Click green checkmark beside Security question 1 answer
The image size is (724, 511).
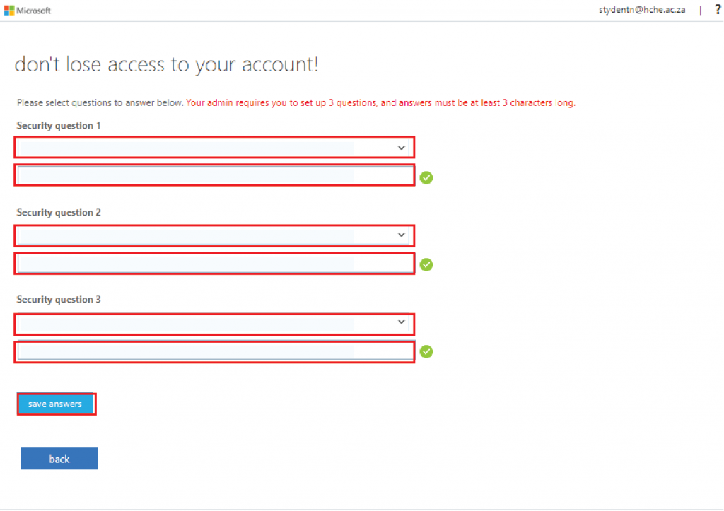pos(426,177)
